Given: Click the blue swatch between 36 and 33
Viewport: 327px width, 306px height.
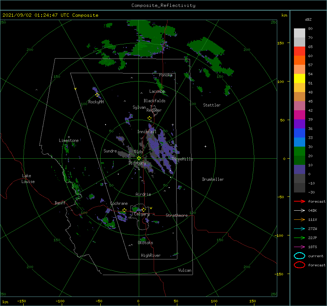Looking at the screenshot, I should pos(299,133).
